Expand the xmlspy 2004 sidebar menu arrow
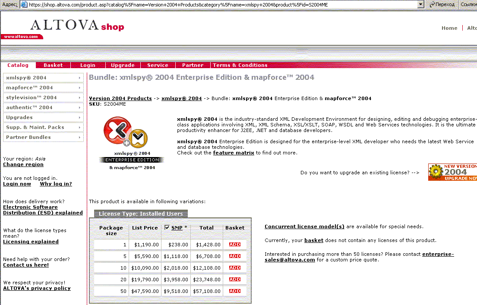The width and height of the screenshot is (477, 305). pyautogui.click(x=79, y=78)
